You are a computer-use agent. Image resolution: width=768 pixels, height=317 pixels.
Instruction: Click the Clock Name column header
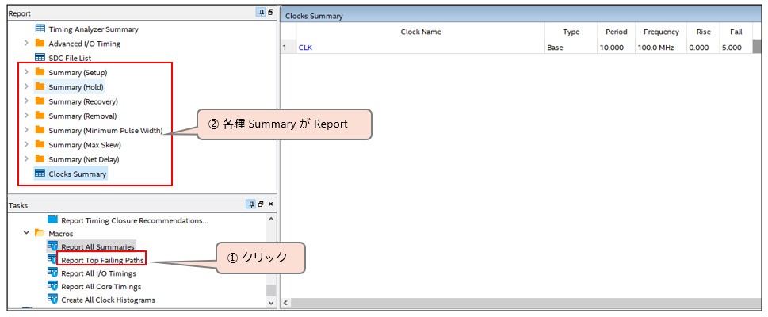point(420,32)
